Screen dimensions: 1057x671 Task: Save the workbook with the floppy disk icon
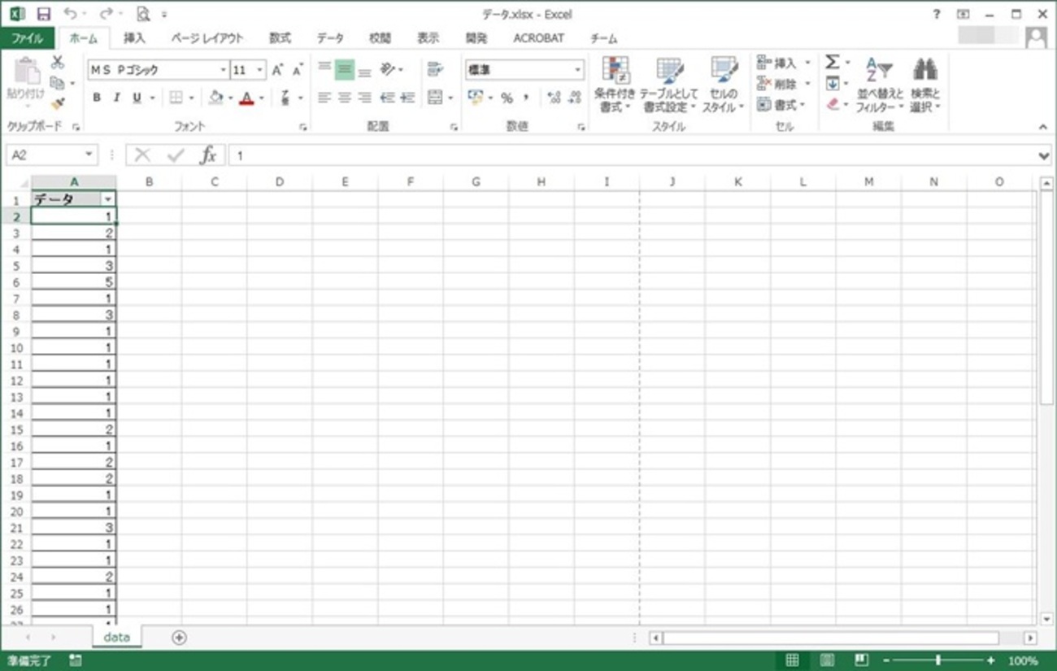pyautogui.click(x=44, y=14)
